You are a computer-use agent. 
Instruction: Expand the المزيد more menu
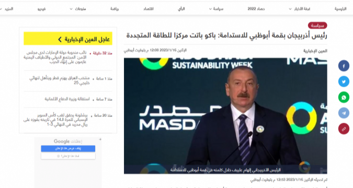(x=7, y=9)
